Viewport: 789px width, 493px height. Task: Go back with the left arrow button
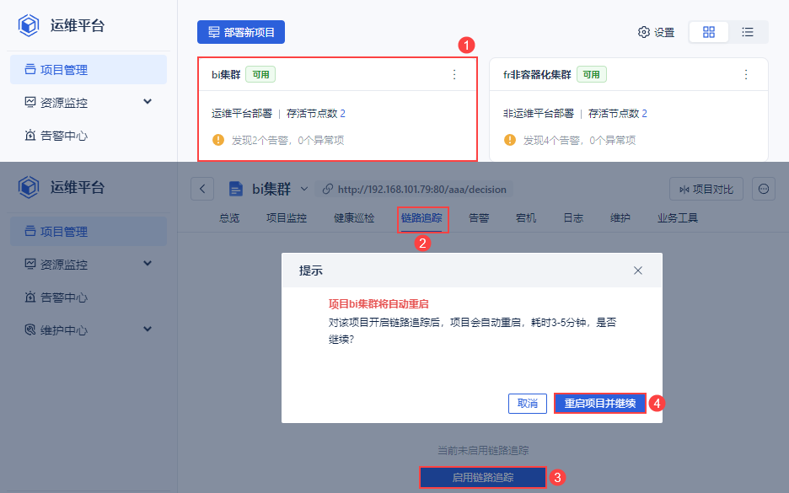pos(202,189)
